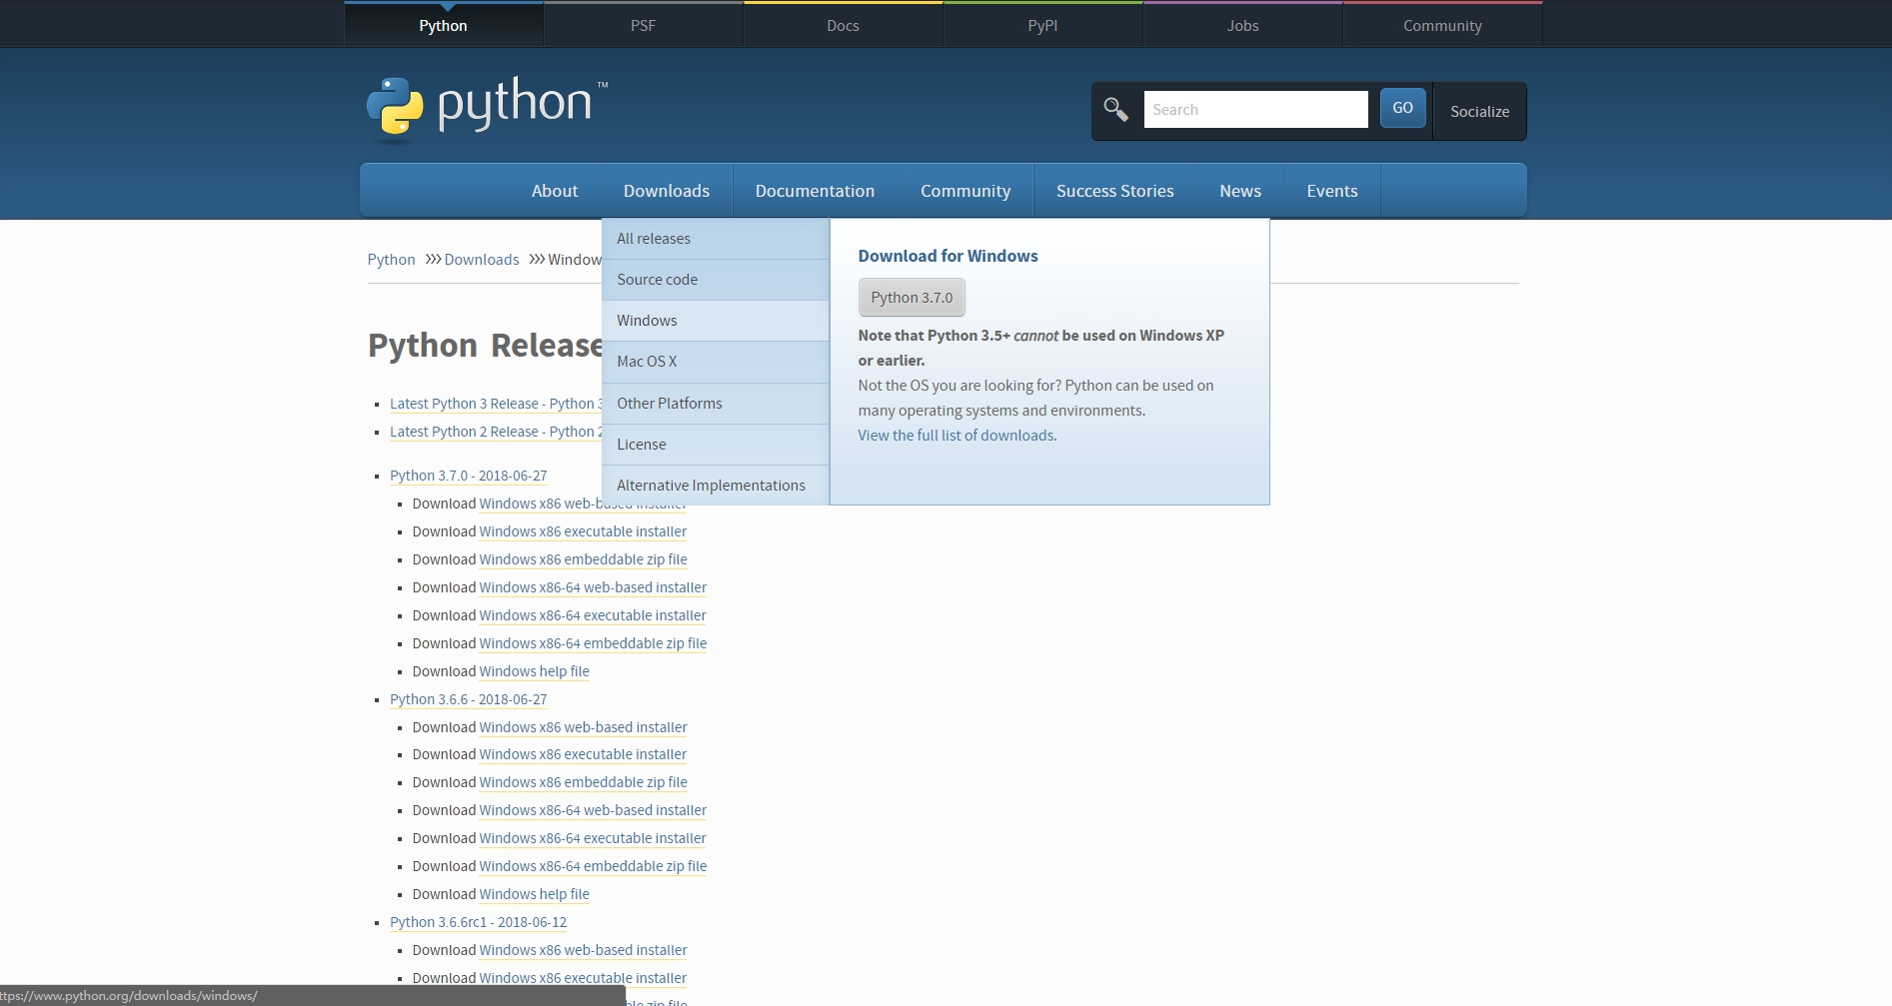Choose Alternative Implementations menu entry

[x=711, y=486]
